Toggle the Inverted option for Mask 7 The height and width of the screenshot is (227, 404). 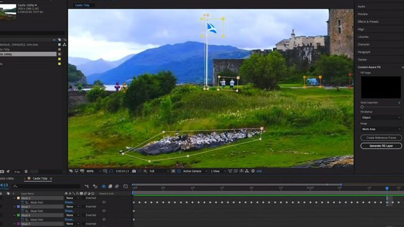tap(90, 207)
